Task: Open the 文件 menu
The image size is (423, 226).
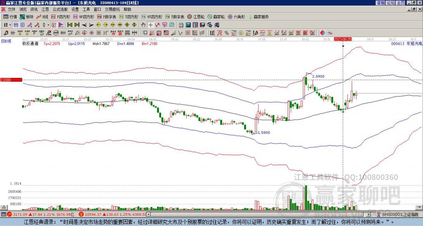Action: (11, 9)
